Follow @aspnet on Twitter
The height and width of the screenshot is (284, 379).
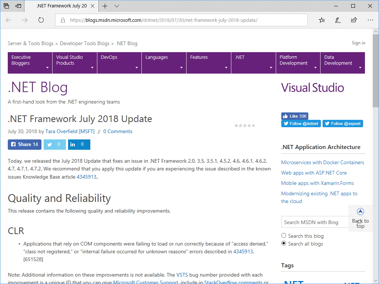(x=343, y=124)
